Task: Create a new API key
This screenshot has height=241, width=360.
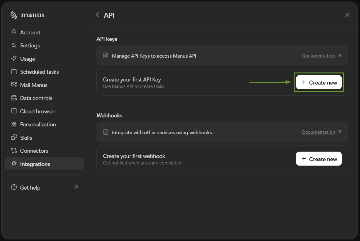Action: 319,82
